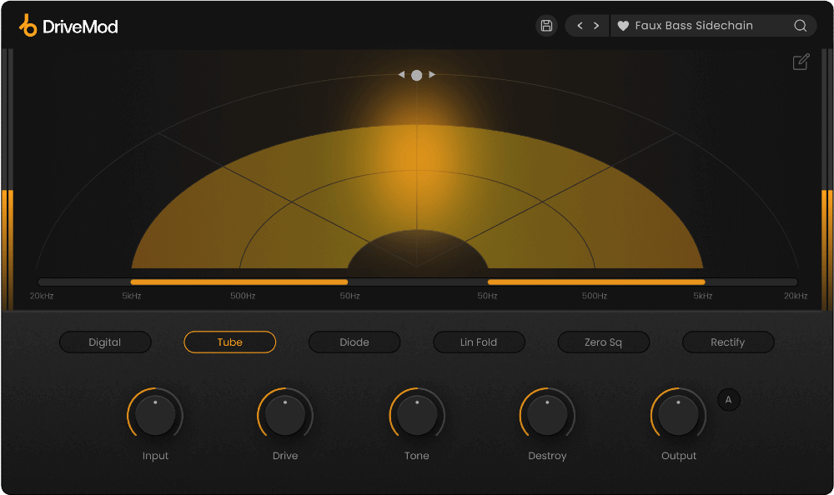Click the left arrow beside the top marker
Image resolution: width=834 pixels, height=495 pixels.
pos(401,74)
